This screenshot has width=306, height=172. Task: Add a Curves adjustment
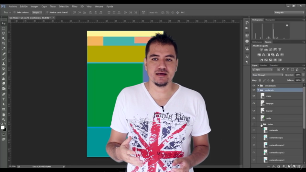pos(271,50)
